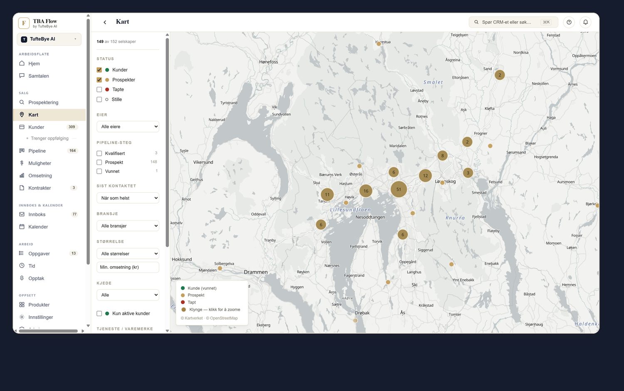Screen dimensions: 624x391
Task: Open the Kartverket attribution link
Action: 192,318
